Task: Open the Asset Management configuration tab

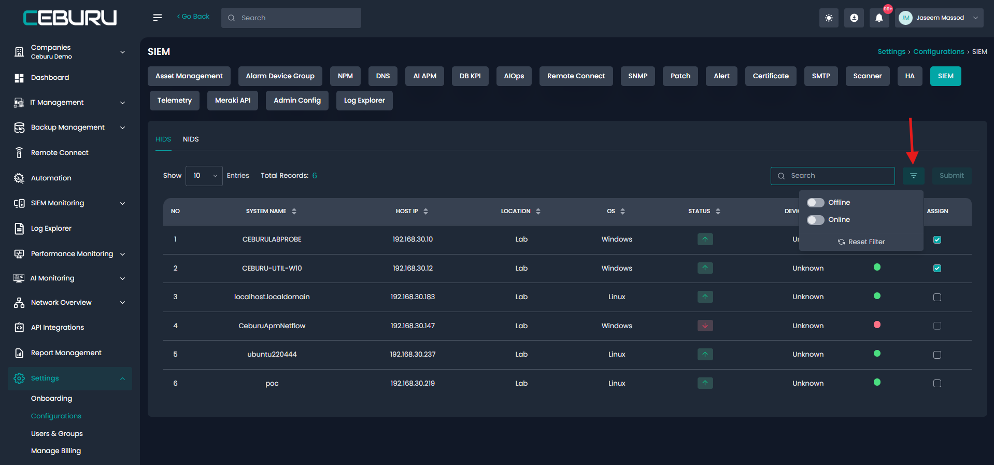Action: coord(189,76)
